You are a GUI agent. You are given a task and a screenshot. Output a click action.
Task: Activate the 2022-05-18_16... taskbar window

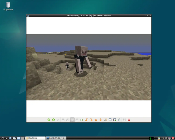(x=56, y=138)
